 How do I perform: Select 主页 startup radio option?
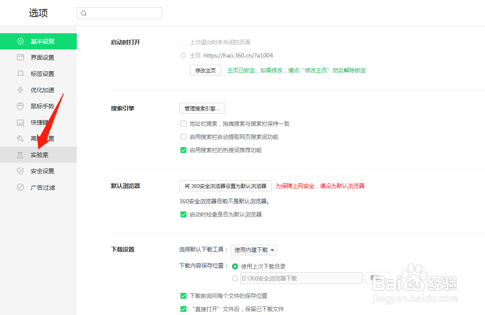(183, 55)
